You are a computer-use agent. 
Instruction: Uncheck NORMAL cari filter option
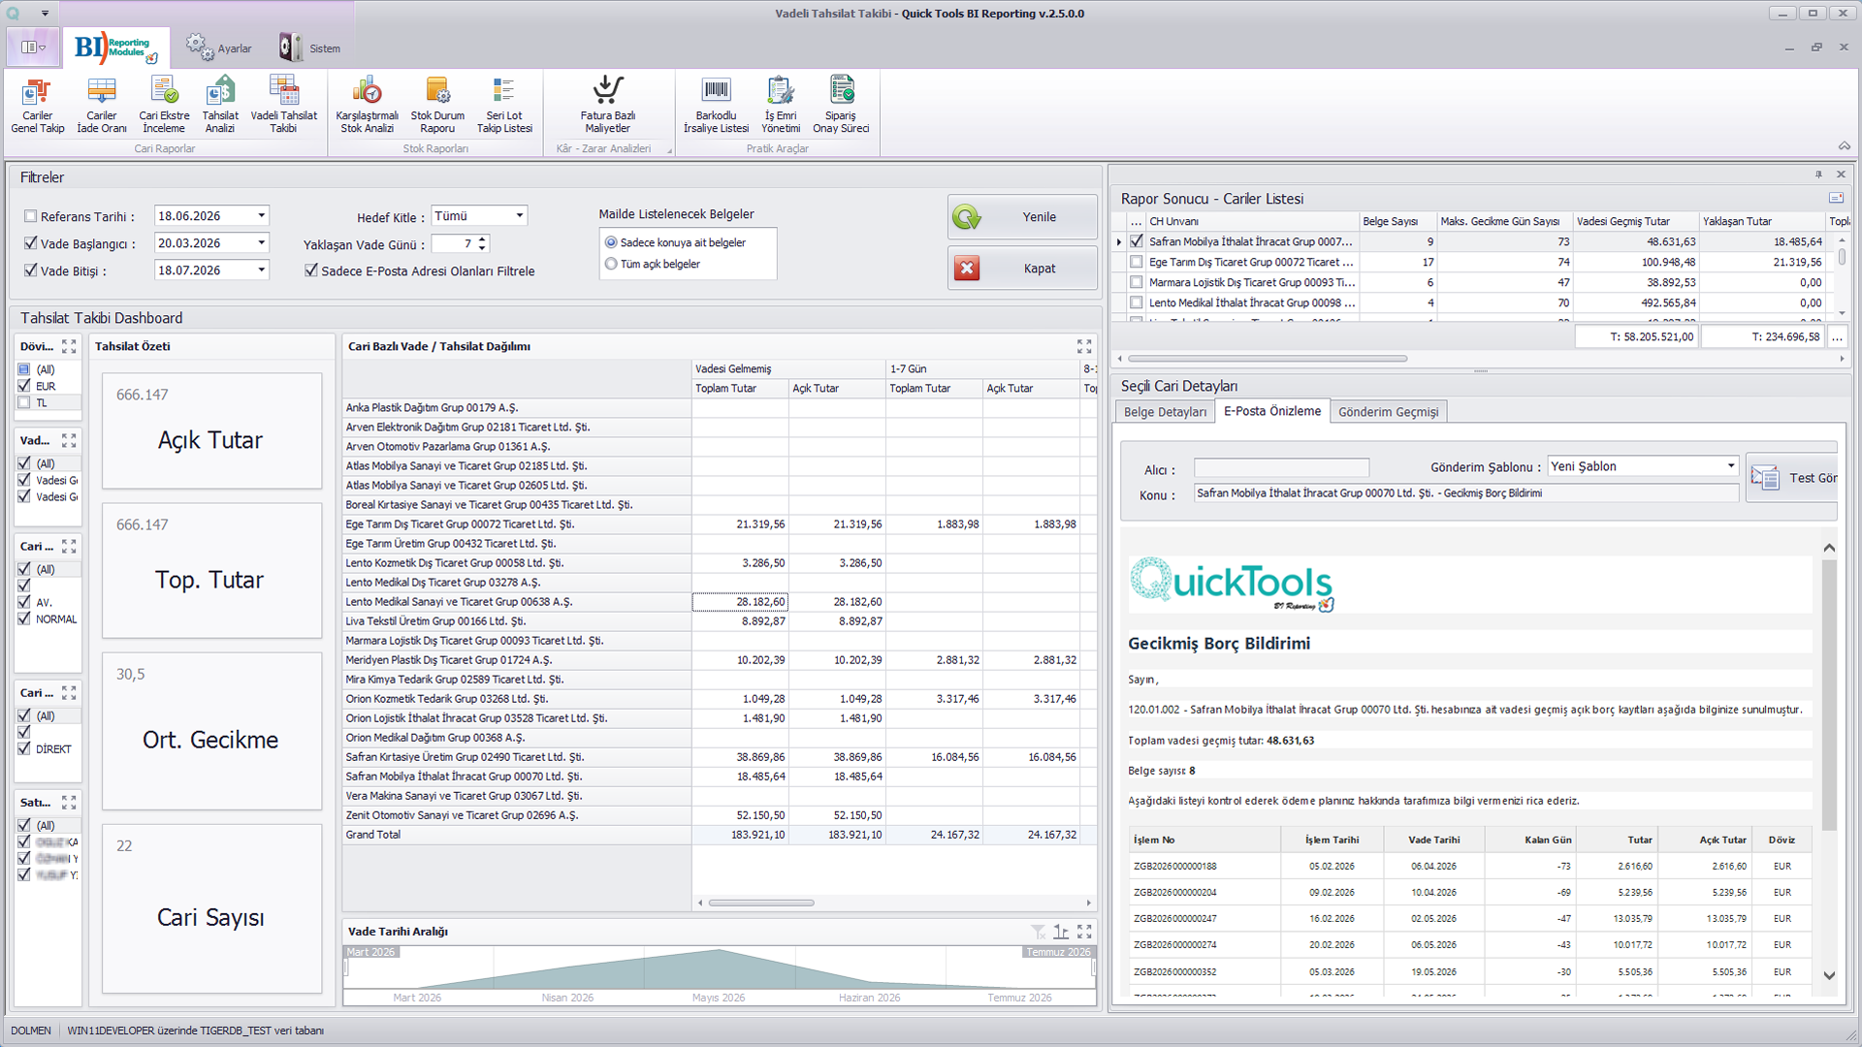click(x=24, y=619)
